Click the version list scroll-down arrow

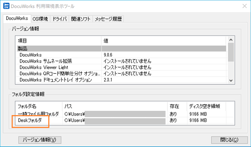[231, 80]
